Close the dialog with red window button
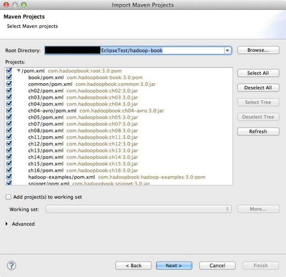286x277 pixels. point(6,5)
